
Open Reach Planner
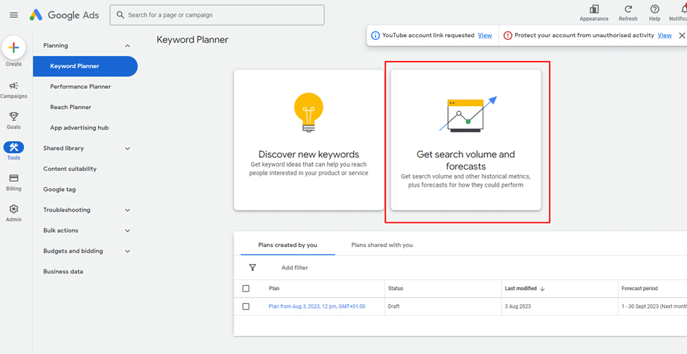(71, 107)
